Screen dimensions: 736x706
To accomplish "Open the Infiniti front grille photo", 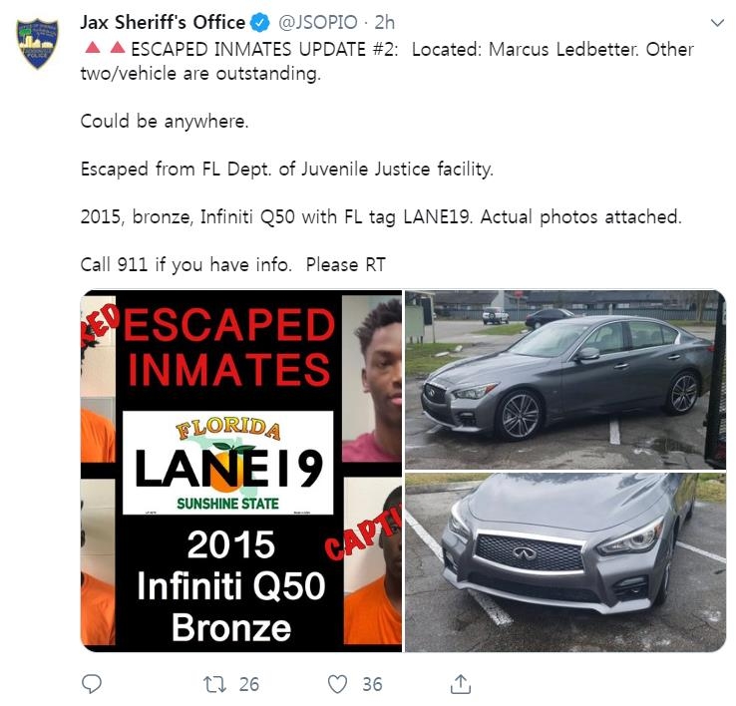I will [565, 562].
